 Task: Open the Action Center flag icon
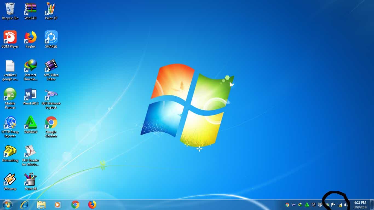pyautogui.click(x=333, y=205)
